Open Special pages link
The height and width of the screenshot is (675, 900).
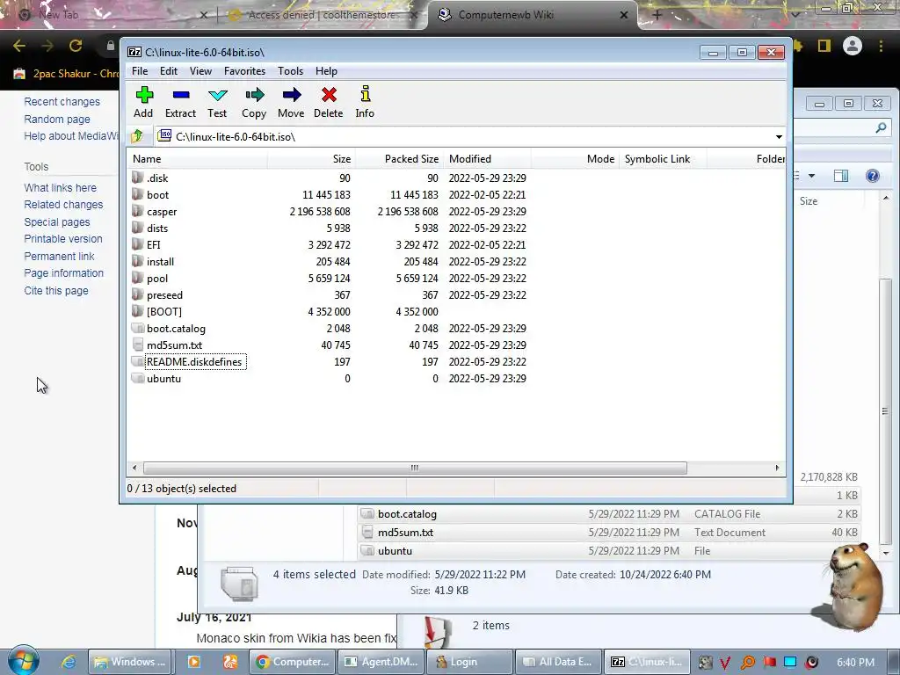[x=57, y=222]
